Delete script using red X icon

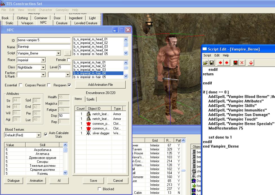point(242,63)
